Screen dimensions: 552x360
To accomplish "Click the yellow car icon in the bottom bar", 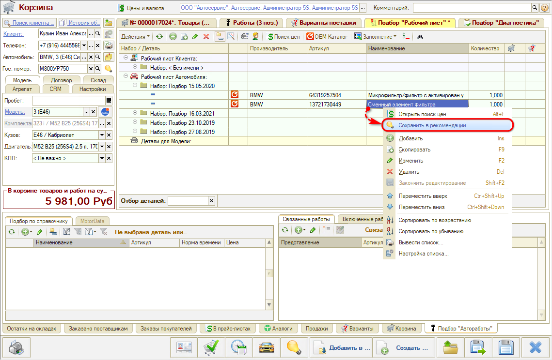I will click(267, 348).
